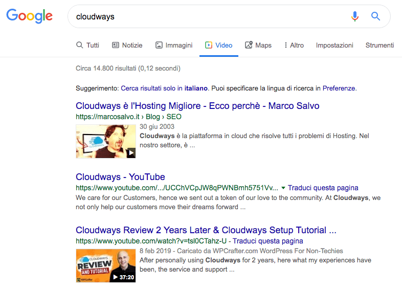Click the blue magnifier search button
Image resolution: width=402 pixels, height=290 pixels.
[375, 16]
